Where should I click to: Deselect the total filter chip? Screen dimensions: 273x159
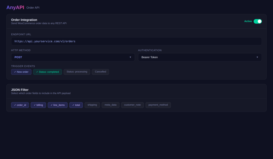pyautogui.click(x=76, y=105)
